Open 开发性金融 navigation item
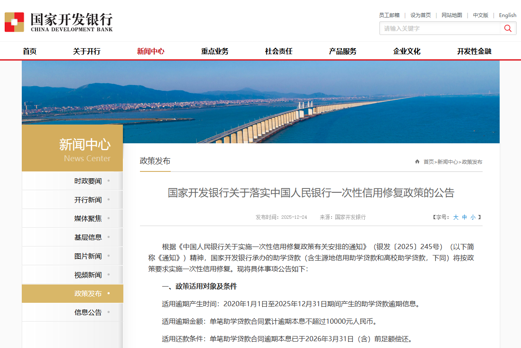 pos(474,51)
